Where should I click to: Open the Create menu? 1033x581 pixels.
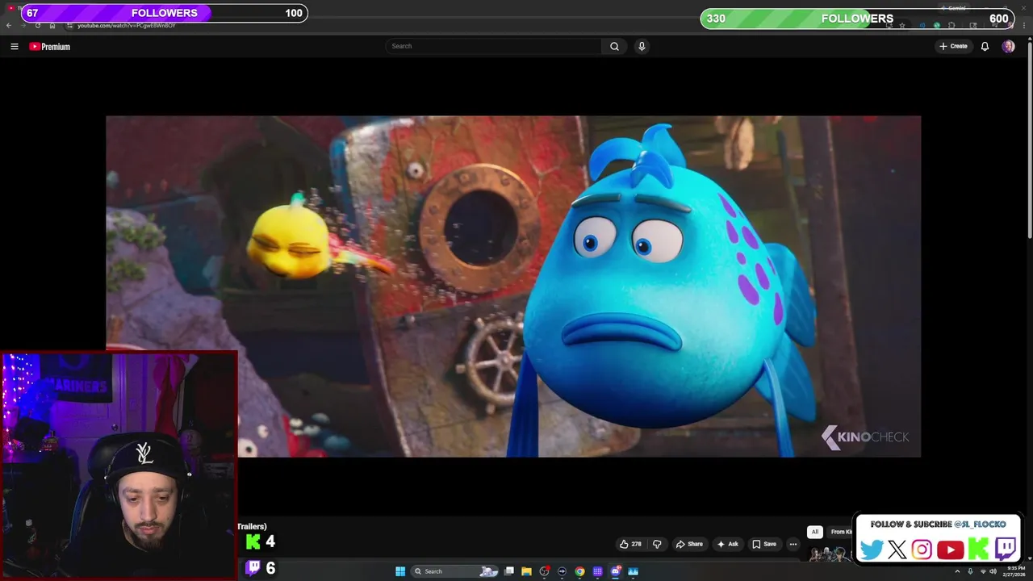click(953, 46)
